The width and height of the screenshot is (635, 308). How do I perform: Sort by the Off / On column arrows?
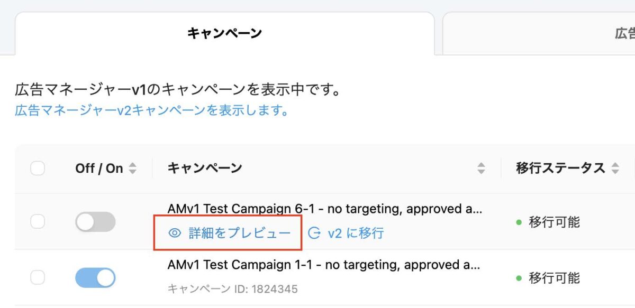click(x=132, y=169)
